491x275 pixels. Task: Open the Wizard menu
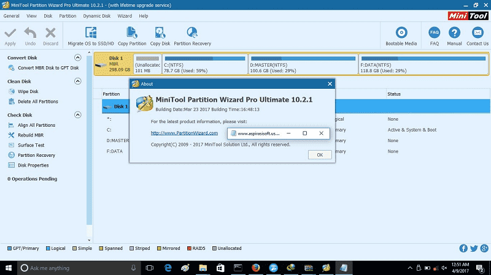point(125,16)
